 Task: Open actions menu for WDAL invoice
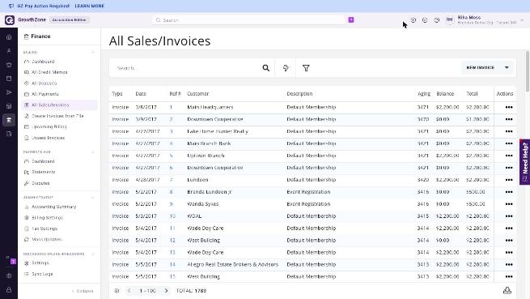point(509,216)
